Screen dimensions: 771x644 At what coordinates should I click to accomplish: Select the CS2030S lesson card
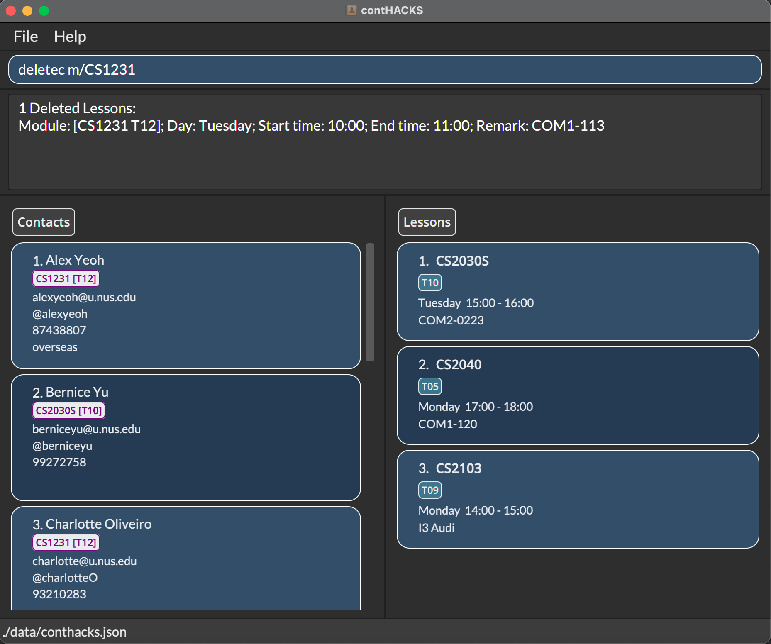pos(578,291)
